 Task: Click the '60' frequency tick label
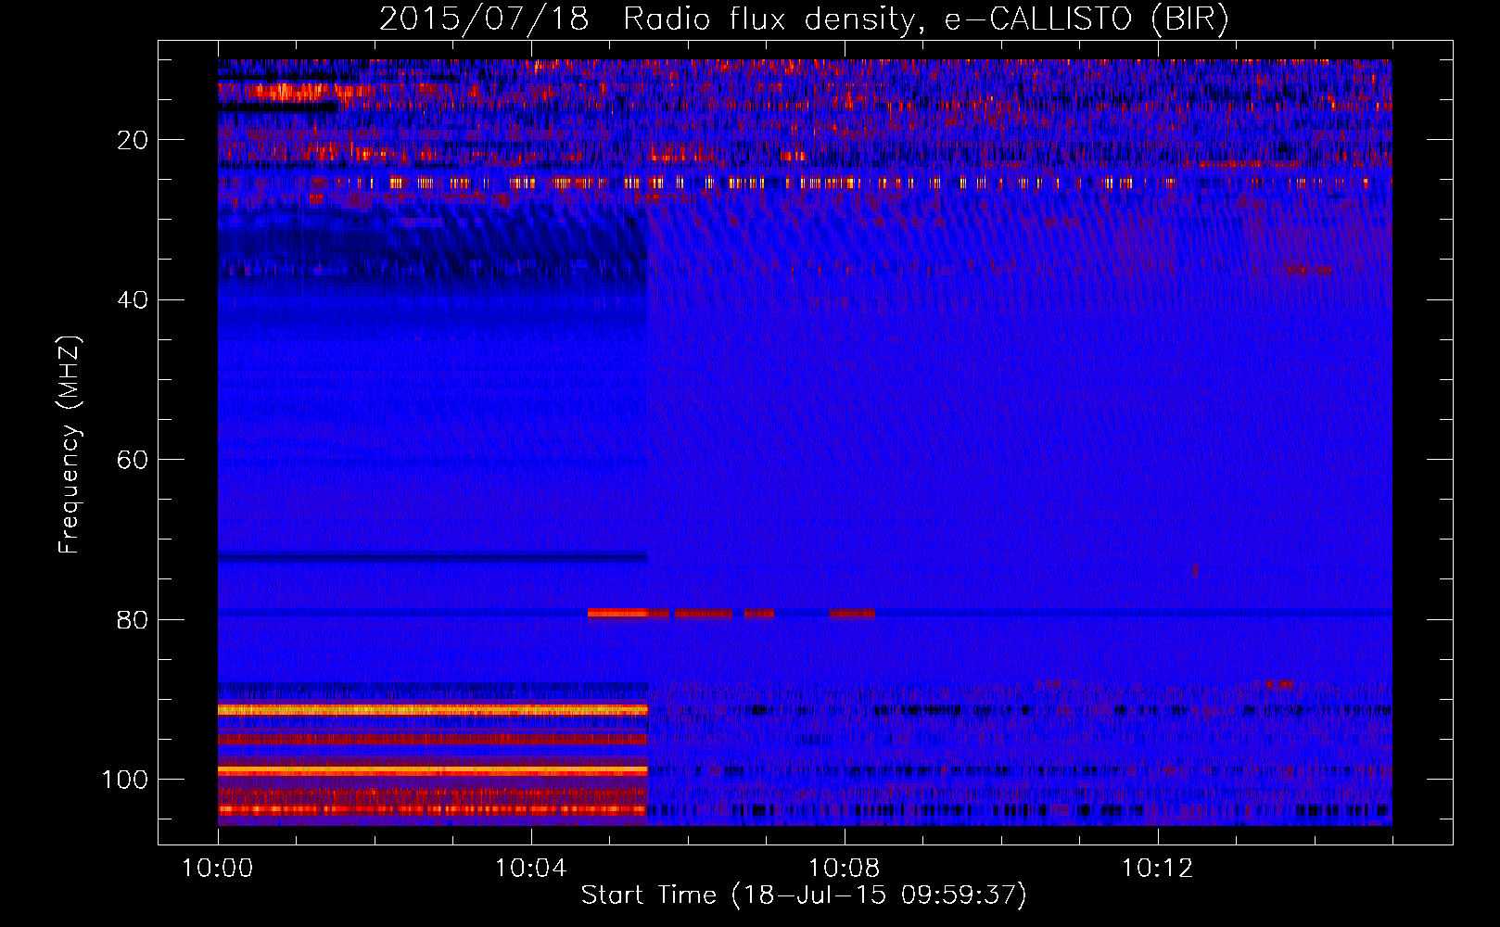click(x=133, y=461)
